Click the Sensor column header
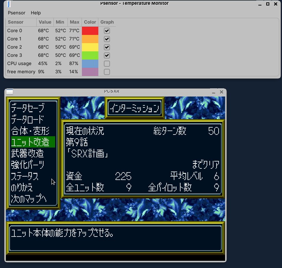The height and width of the screenshot is (268, 282). (21, 22)
